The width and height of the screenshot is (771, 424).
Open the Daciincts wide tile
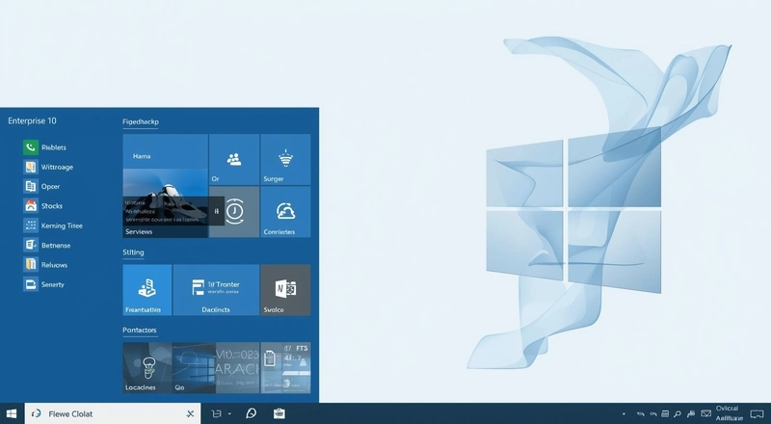click(x=216, y=290)
